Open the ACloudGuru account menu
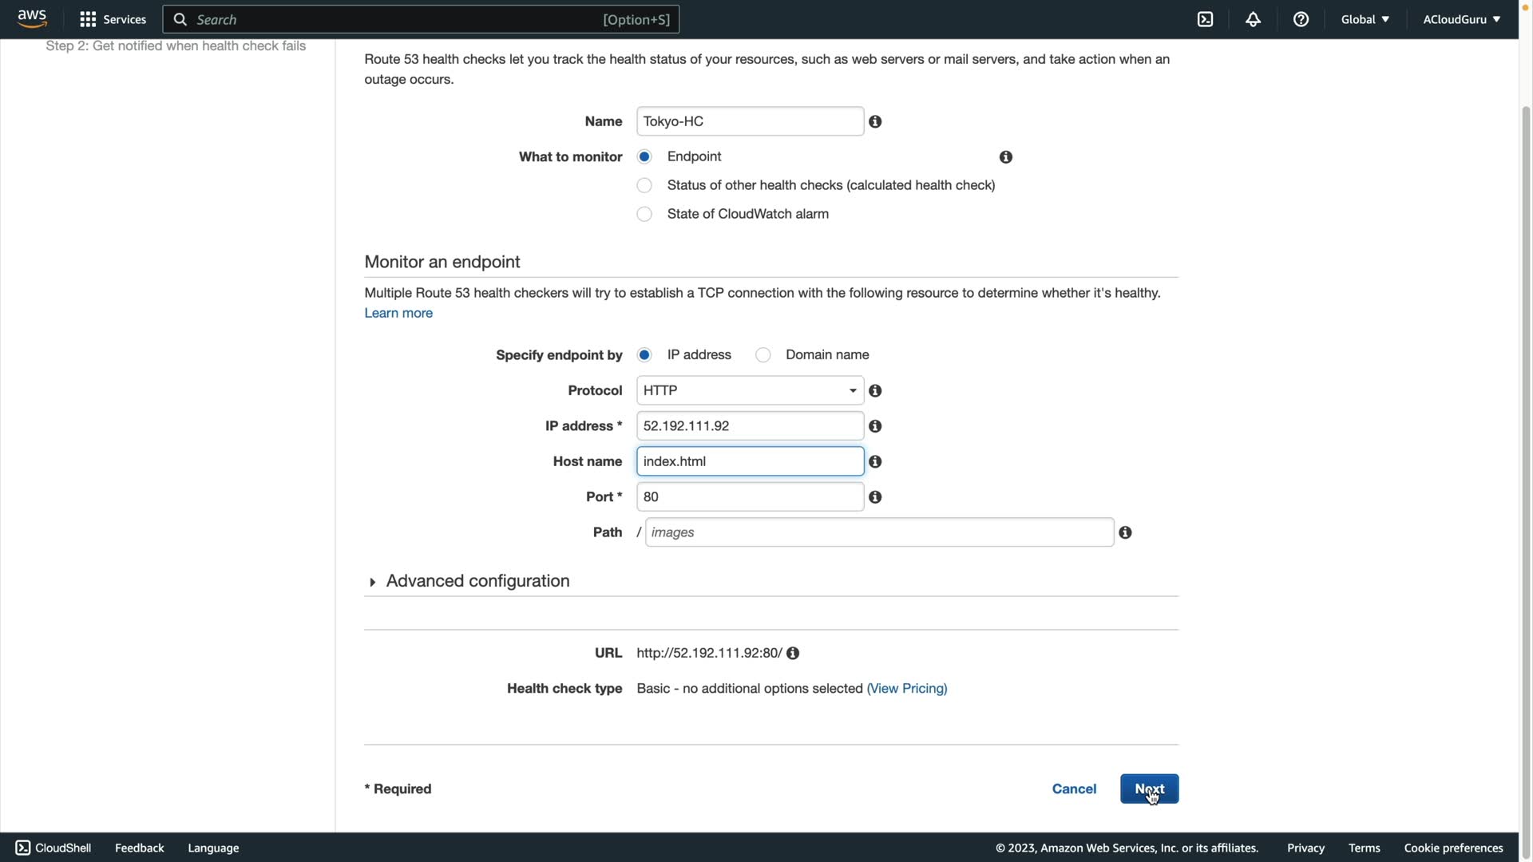The height and width of the screenshot is (862, 1533). [x=1460, y=19]
